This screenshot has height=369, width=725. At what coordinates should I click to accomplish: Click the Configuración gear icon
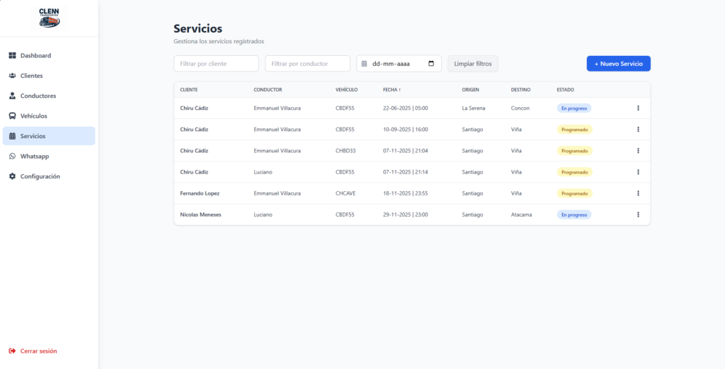[x=12, y=176]
